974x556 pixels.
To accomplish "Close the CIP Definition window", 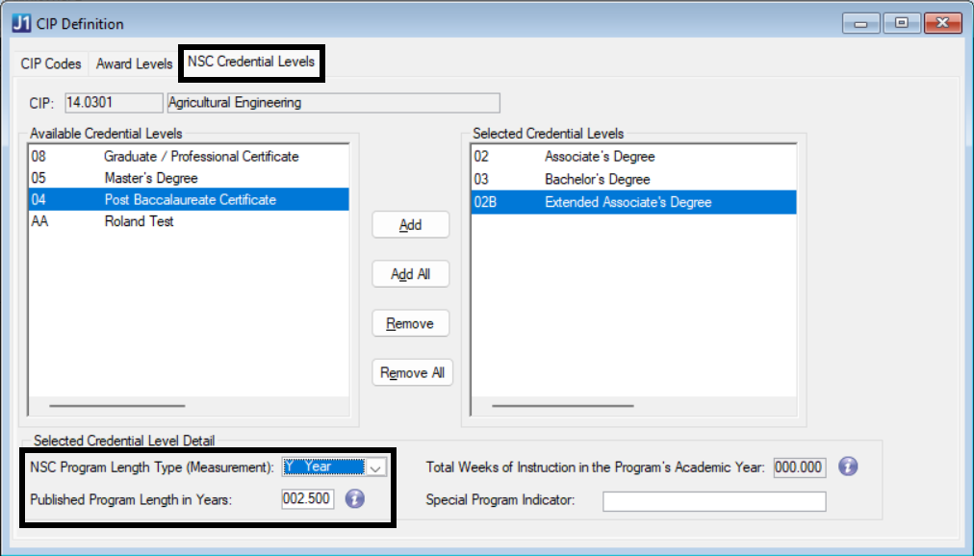I will [943, 23].
